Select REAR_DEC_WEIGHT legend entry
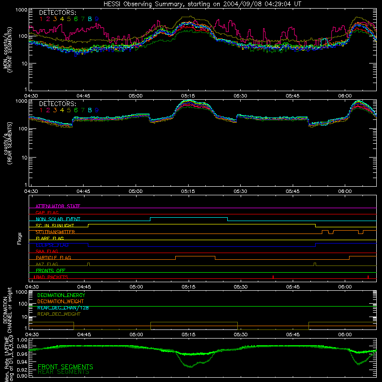Screen dimensions: 382x382 [59, 314]
